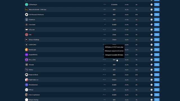Screen dimensions: 180x101
Task: Open View for High Stakes
Action: point(157,80)
